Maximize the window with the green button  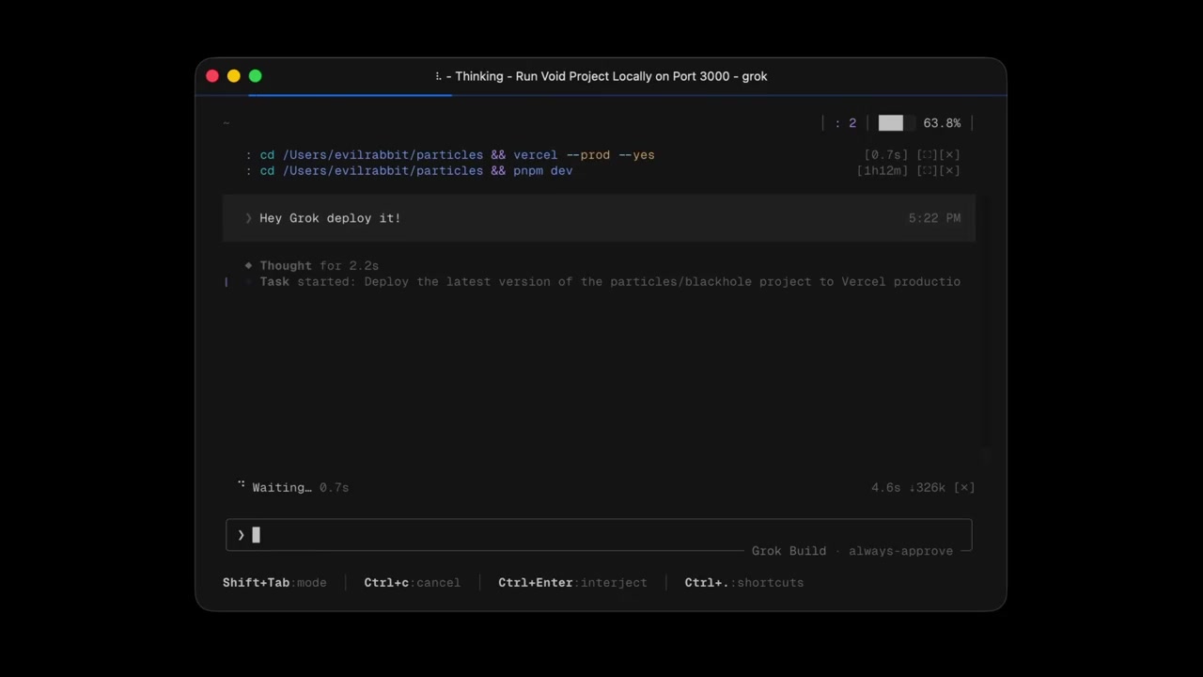[256, 76]
